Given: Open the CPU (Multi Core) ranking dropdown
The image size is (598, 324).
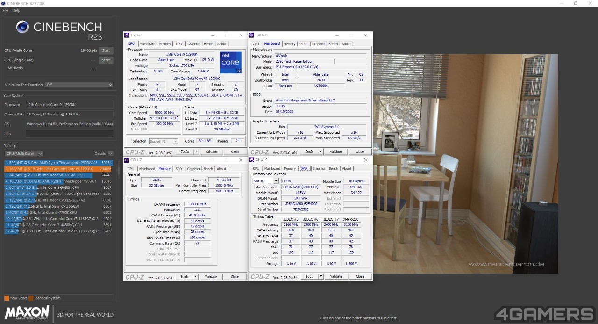Looking at the screenshot, I should click(x=23, y=153).
